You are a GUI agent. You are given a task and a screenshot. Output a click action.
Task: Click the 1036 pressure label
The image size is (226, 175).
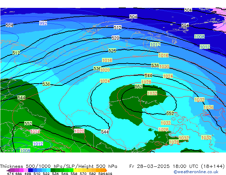pos(209,107)
